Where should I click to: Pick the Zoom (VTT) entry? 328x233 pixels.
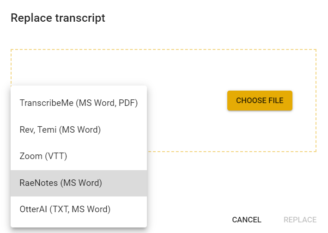(x=79, y=156)
